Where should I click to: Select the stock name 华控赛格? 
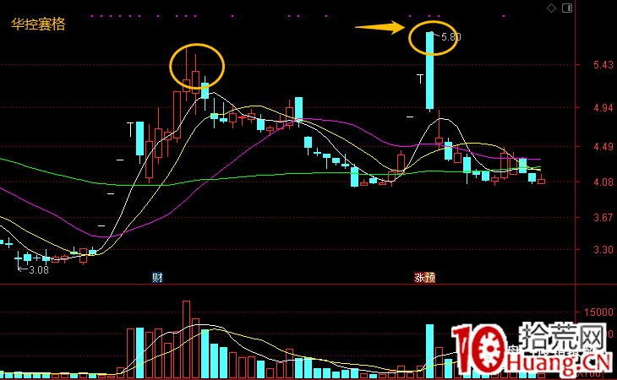click(x=38, y=24)
